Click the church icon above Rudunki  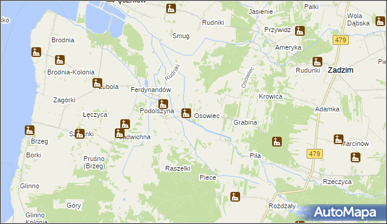pos(317,62)
